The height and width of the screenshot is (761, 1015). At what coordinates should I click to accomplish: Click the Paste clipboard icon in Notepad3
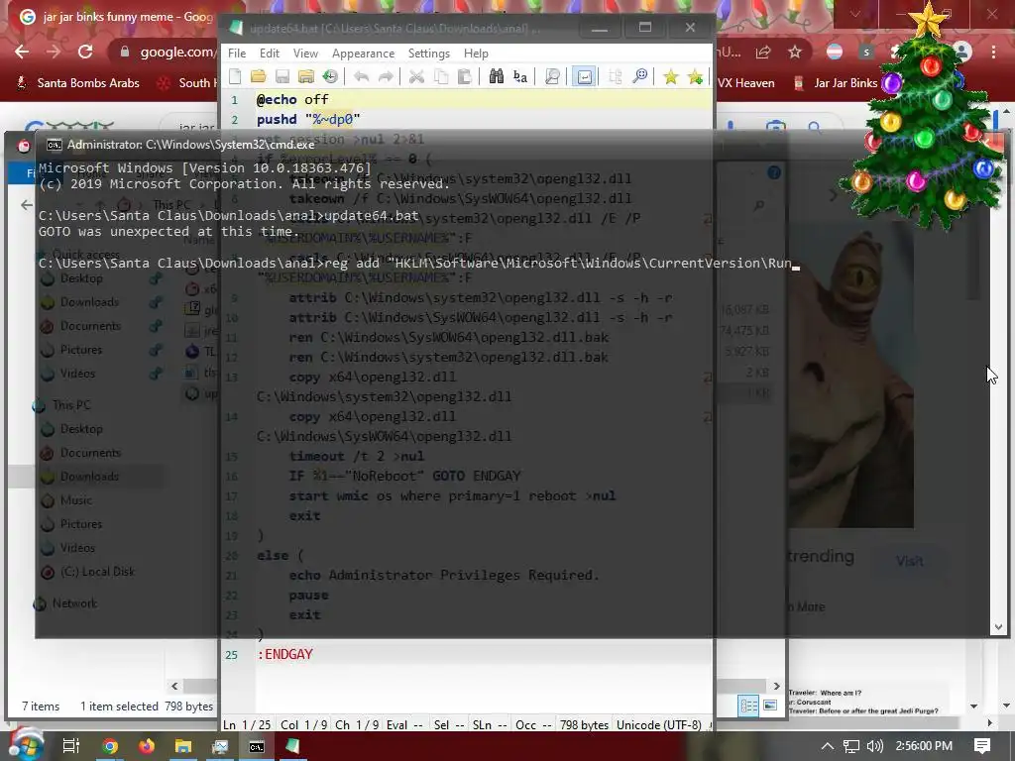[x=464, y=77]
